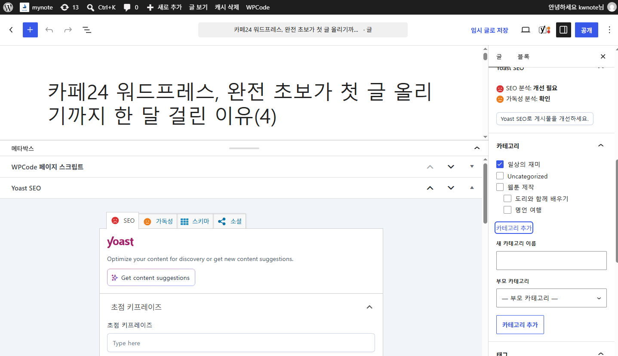Click 임시 글로 저장 draft link

(489, 30)
